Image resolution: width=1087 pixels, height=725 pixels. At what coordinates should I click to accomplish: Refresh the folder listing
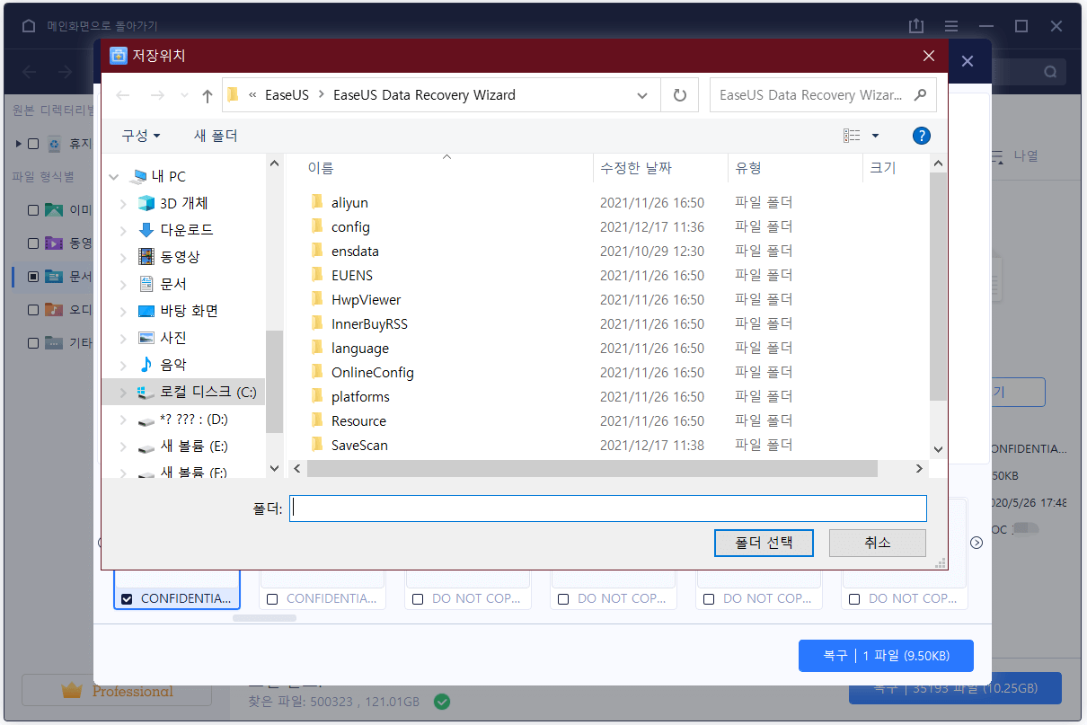[x=680, y=95]
